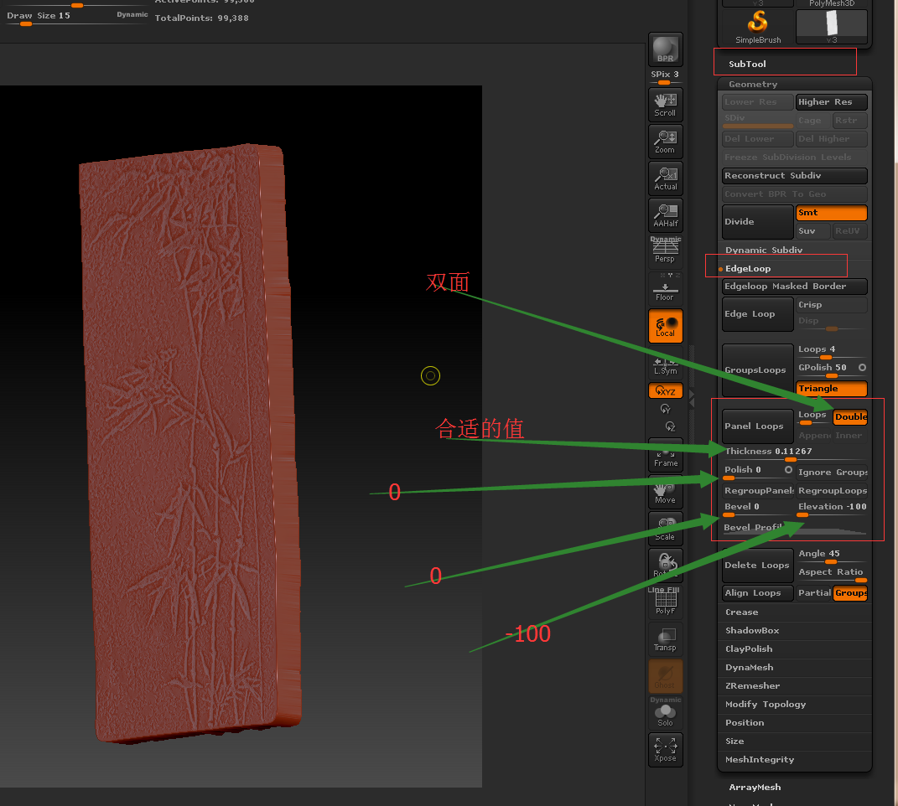
Task: Toggle Persp perspective view
Action: 665,251
